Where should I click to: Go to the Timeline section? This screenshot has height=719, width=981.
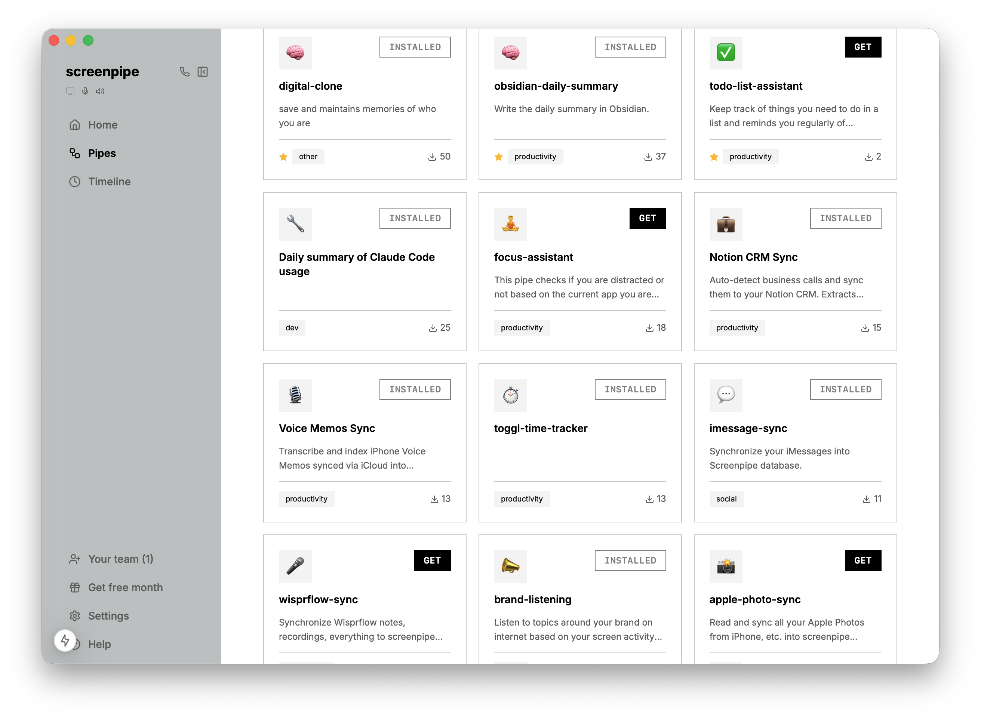point(109,182)
